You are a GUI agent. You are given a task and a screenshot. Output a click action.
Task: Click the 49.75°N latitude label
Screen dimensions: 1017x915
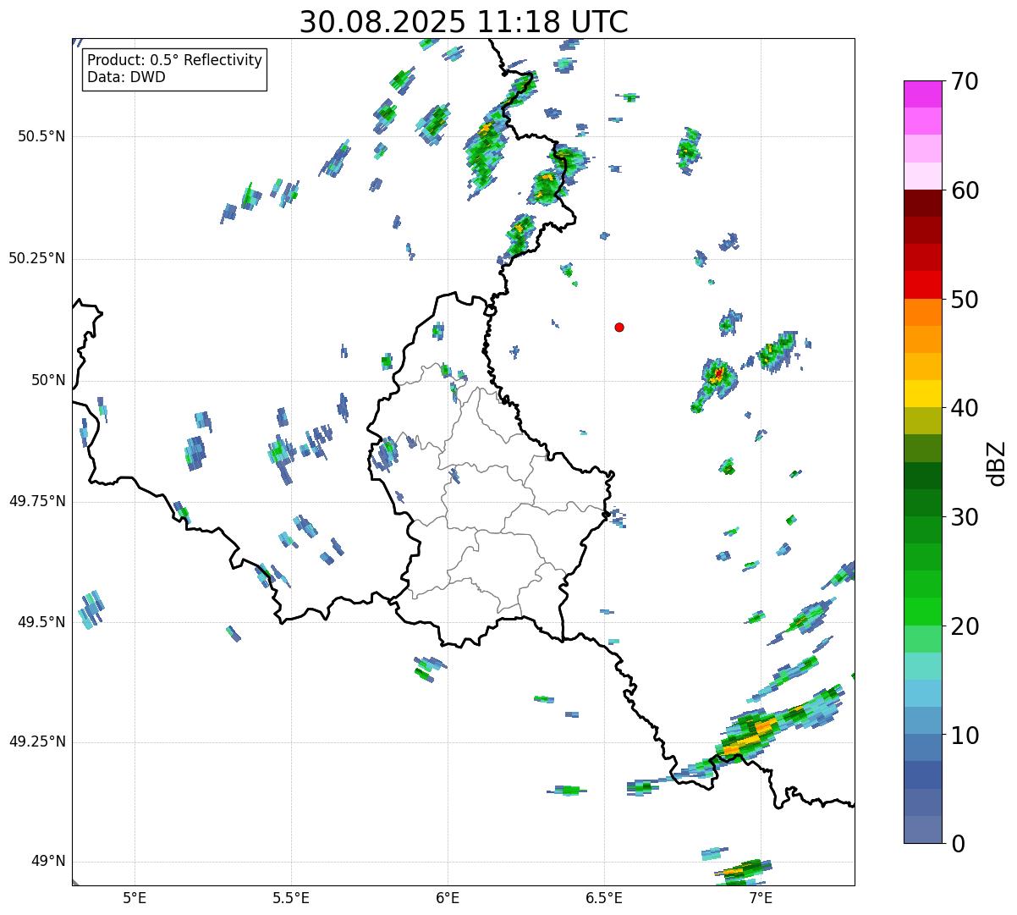tap(37, 501)
